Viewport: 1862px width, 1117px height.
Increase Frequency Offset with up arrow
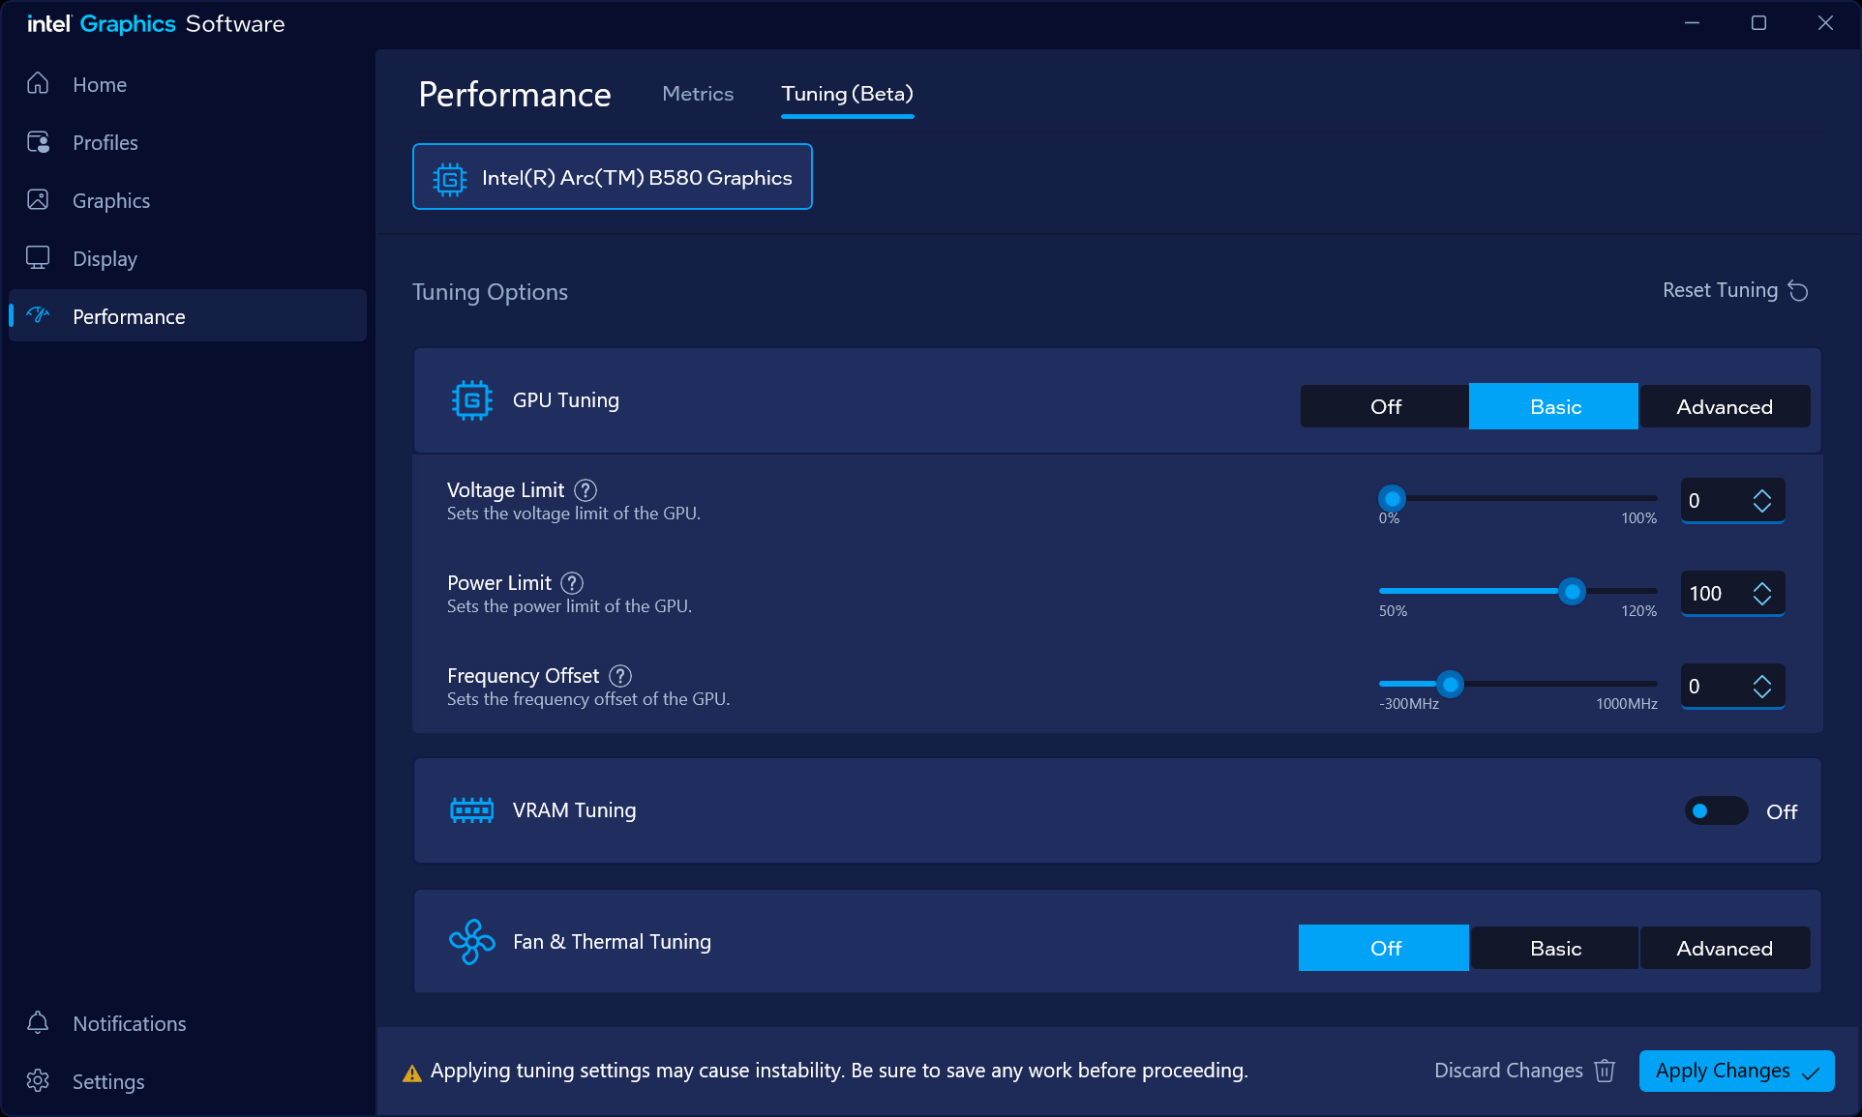[1761, 679]
